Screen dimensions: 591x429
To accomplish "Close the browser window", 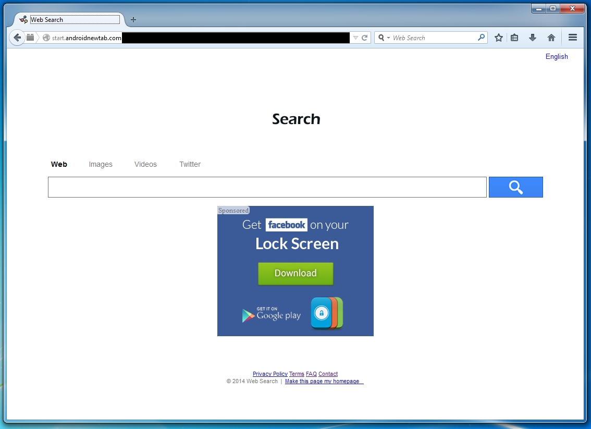I will tap(573, 8).
